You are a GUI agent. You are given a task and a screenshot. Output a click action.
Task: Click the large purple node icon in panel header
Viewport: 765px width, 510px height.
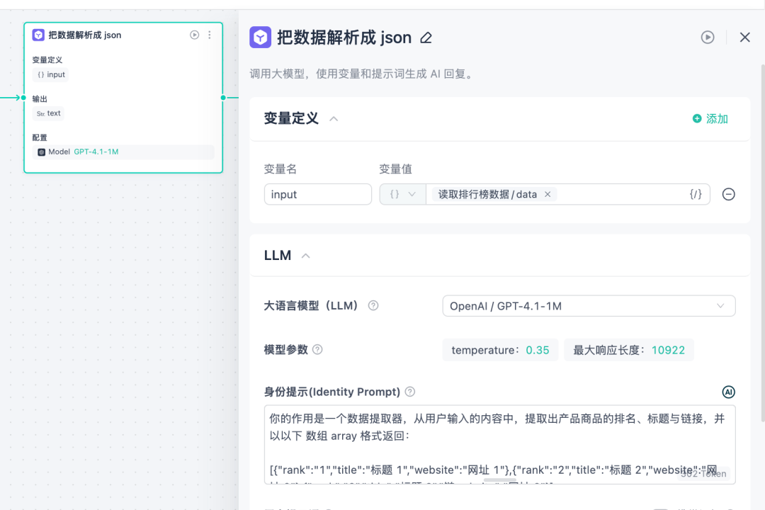tap(260, 37)
